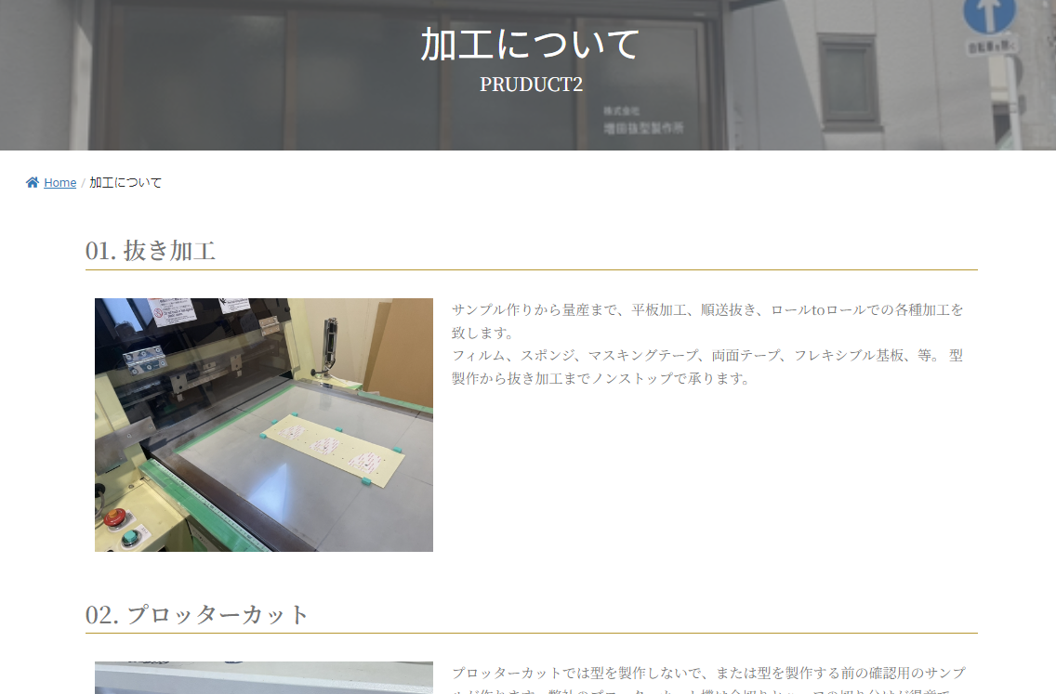Click the window in the banner background

click(847, 79)
